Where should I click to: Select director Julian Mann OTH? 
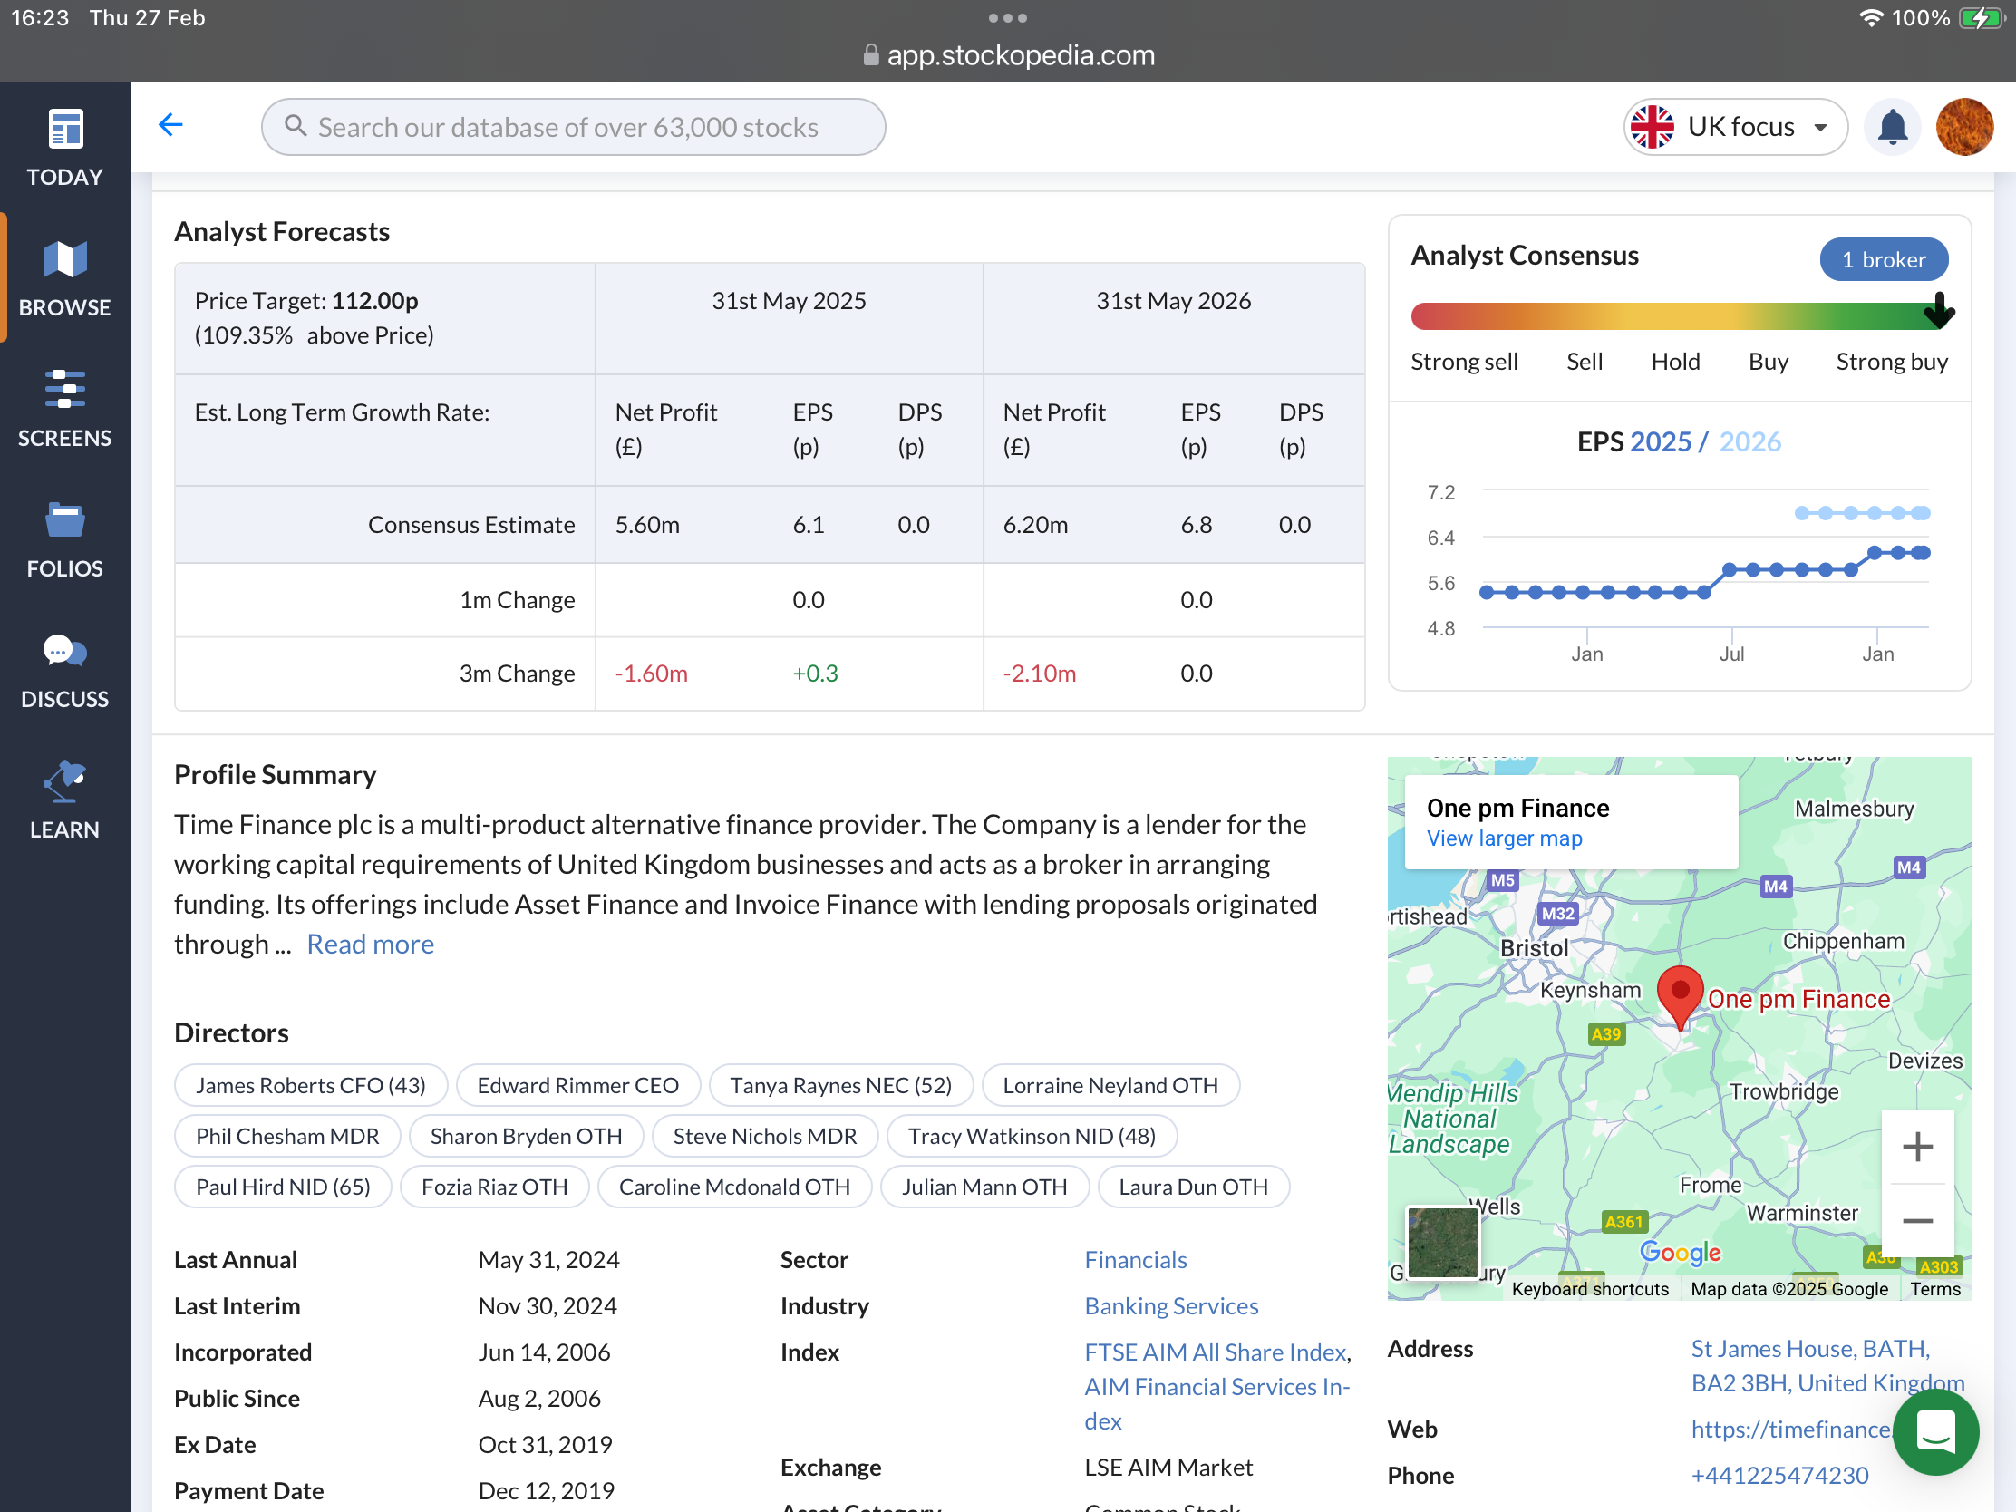pyautogui.click(x=984, y=1187)
